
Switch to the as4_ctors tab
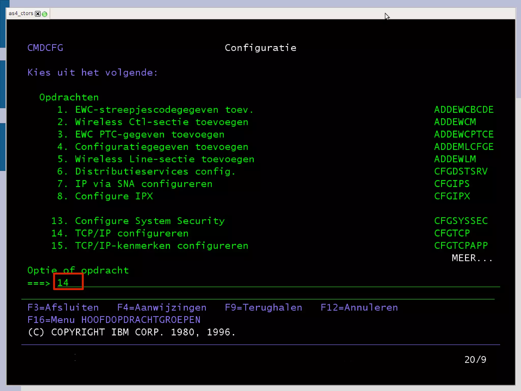(21, 13)
